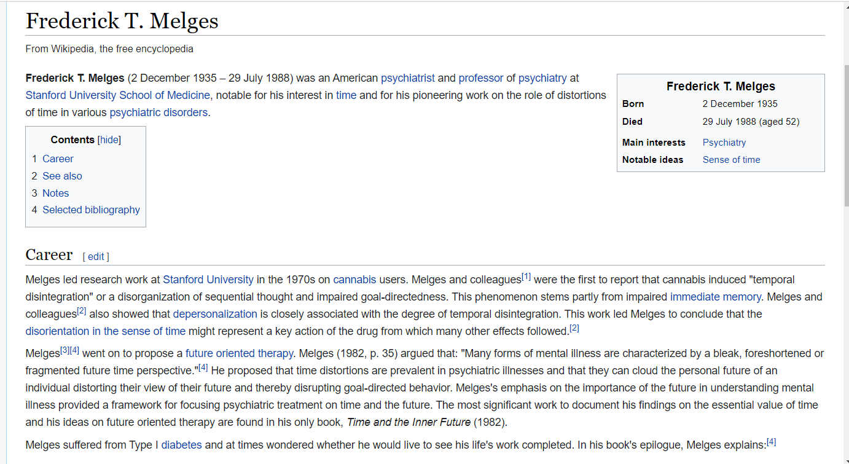Jump to See also in contents

[x=62, y=176]
